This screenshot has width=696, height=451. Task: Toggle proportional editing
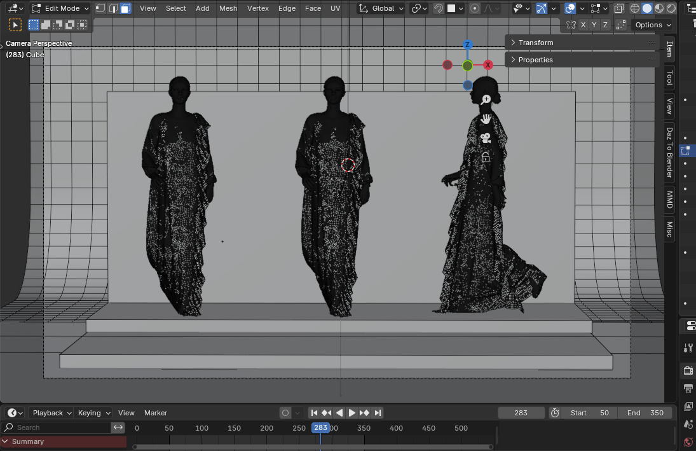click(475, 8)
